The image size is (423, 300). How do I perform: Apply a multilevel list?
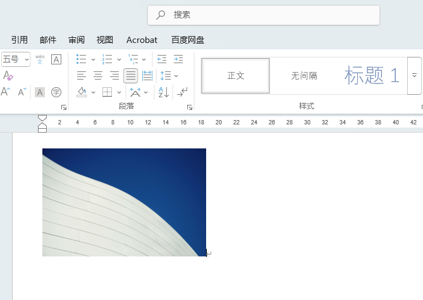point(133,59)
